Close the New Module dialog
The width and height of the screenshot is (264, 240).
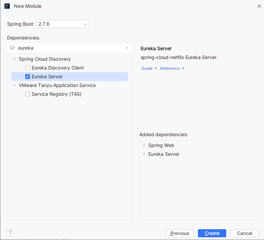coord(259,6)
